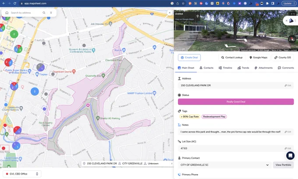Toggle Street View fullscreen
Viewport: 298px width, 179px height.
292,14
